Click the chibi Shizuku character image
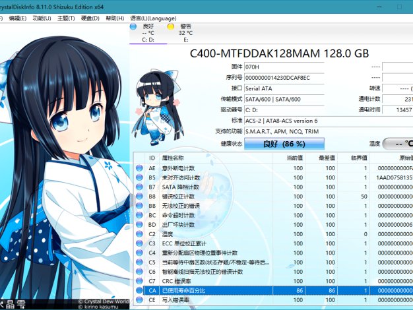 point(159,107)
